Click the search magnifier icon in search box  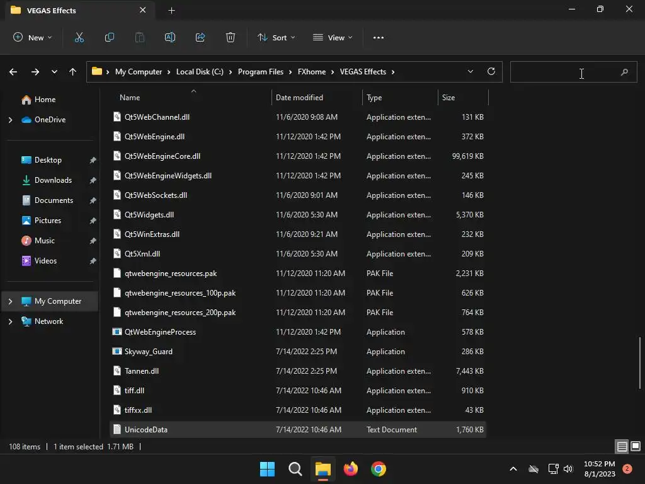[624, 72]
